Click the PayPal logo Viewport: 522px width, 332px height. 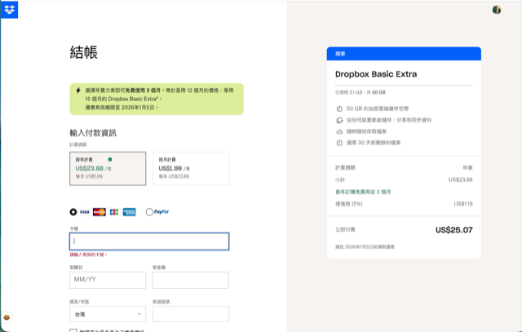[x=161, y=212]
